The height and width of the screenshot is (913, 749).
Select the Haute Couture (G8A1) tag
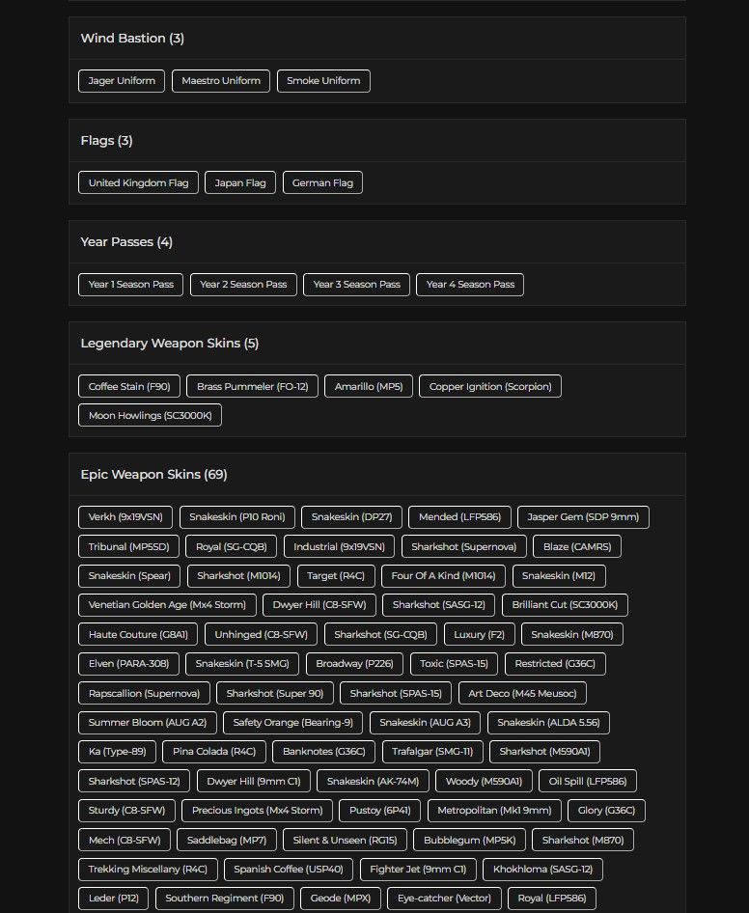(x=138, y=635)
